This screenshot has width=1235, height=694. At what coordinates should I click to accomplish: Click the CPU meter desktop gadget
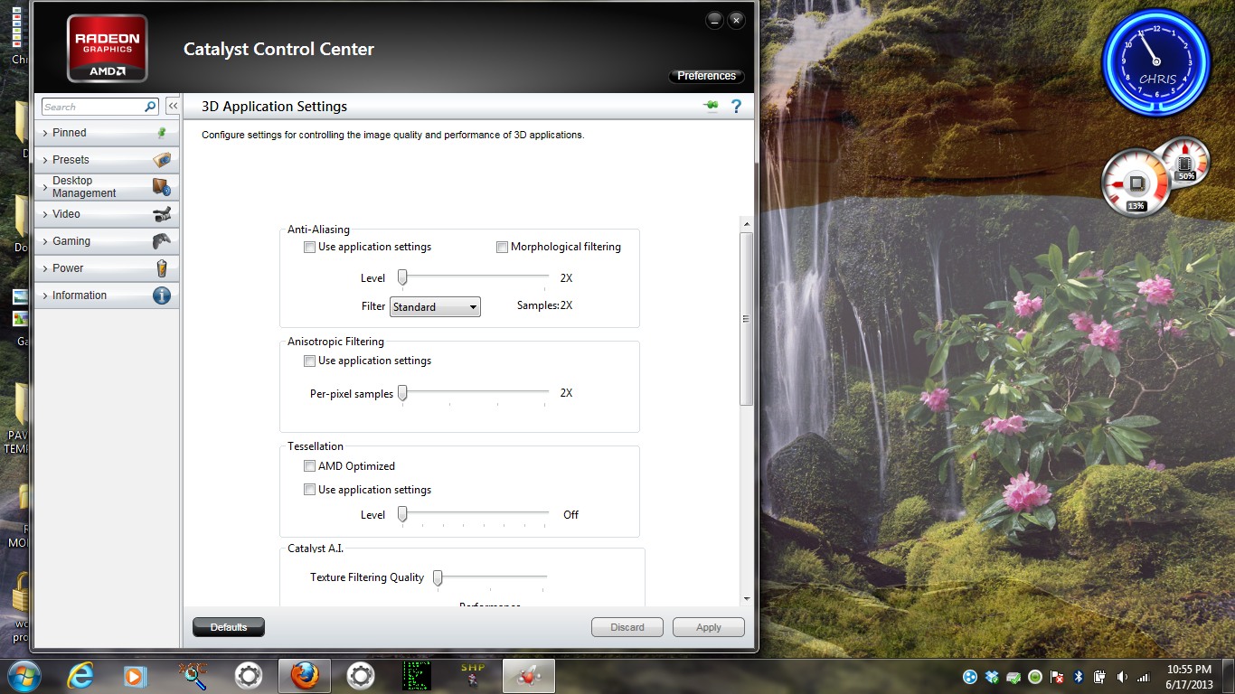pyautogui.click(x=1136, y=184)
